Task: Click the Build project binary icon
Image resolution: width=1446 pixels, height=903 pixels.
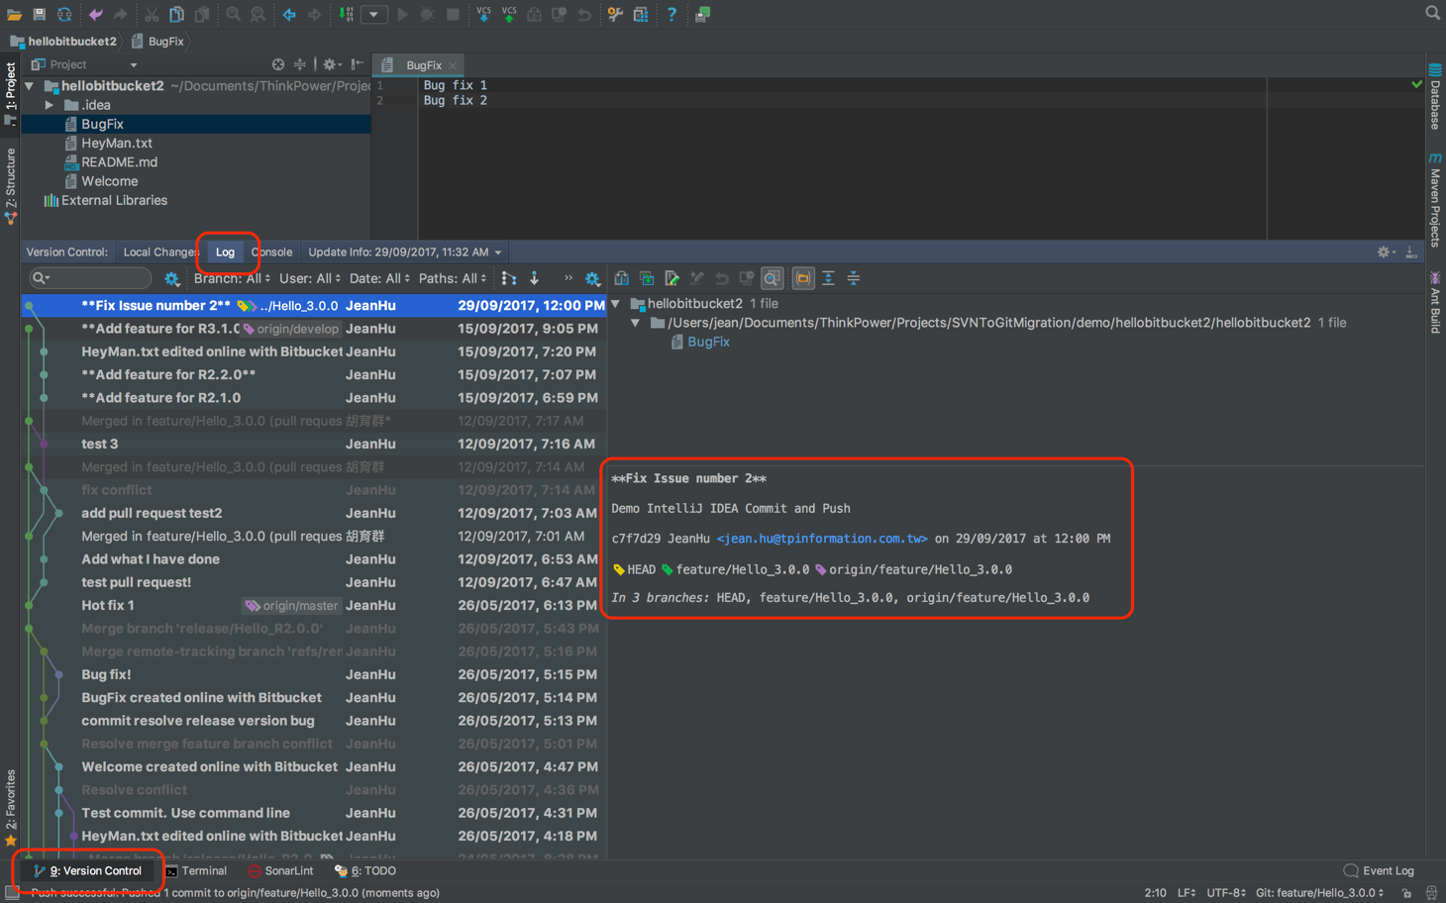Action: 346,14
